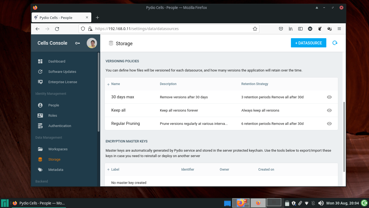View the Regular Pruning policy eye icon
The image size is (369, 208).
click(x=329, y=123)
